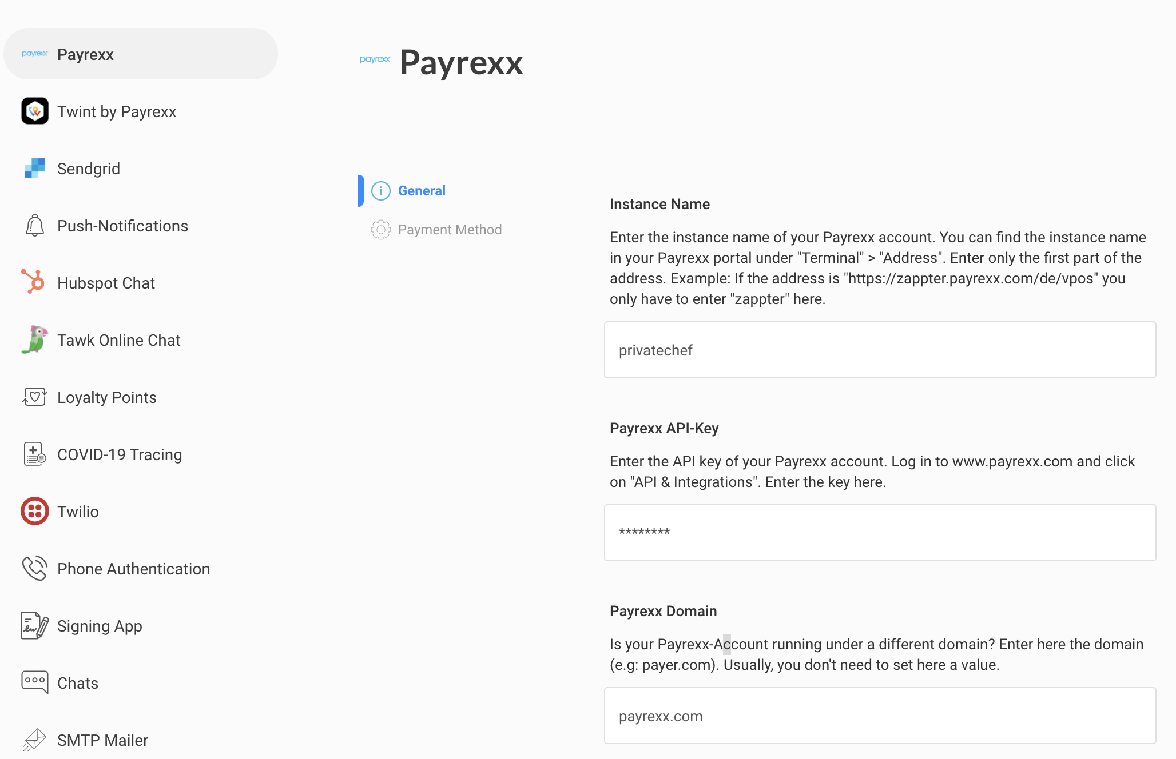Click the Sendgrid logo icon

pyautogui.click(x=35, y=168)
